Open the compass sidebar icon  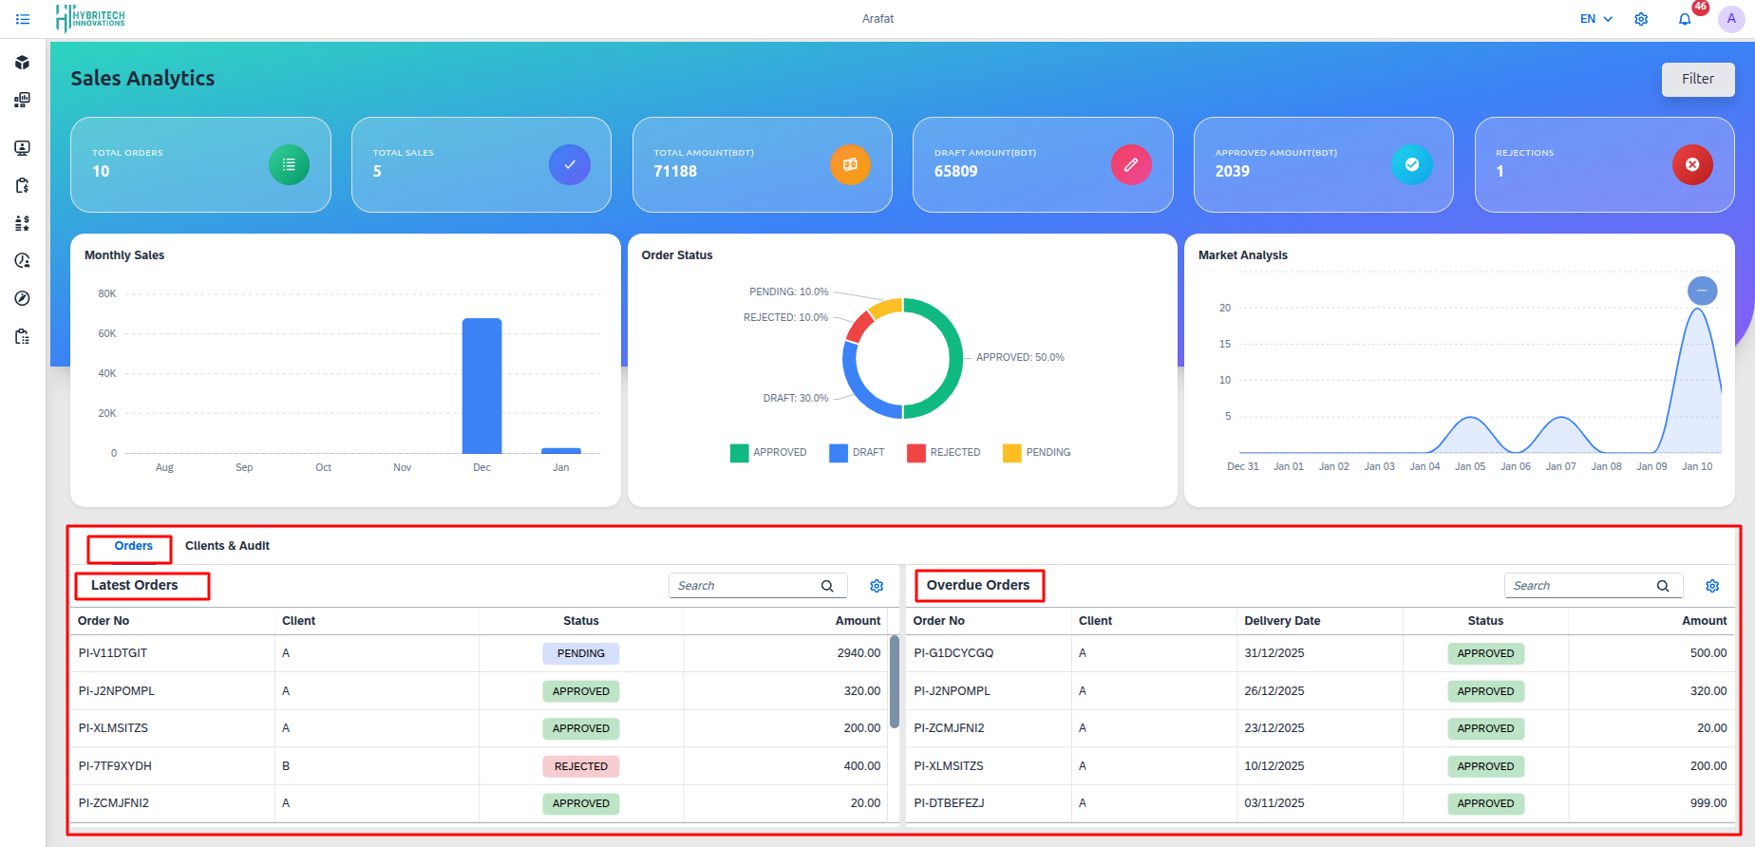[22, 298]
